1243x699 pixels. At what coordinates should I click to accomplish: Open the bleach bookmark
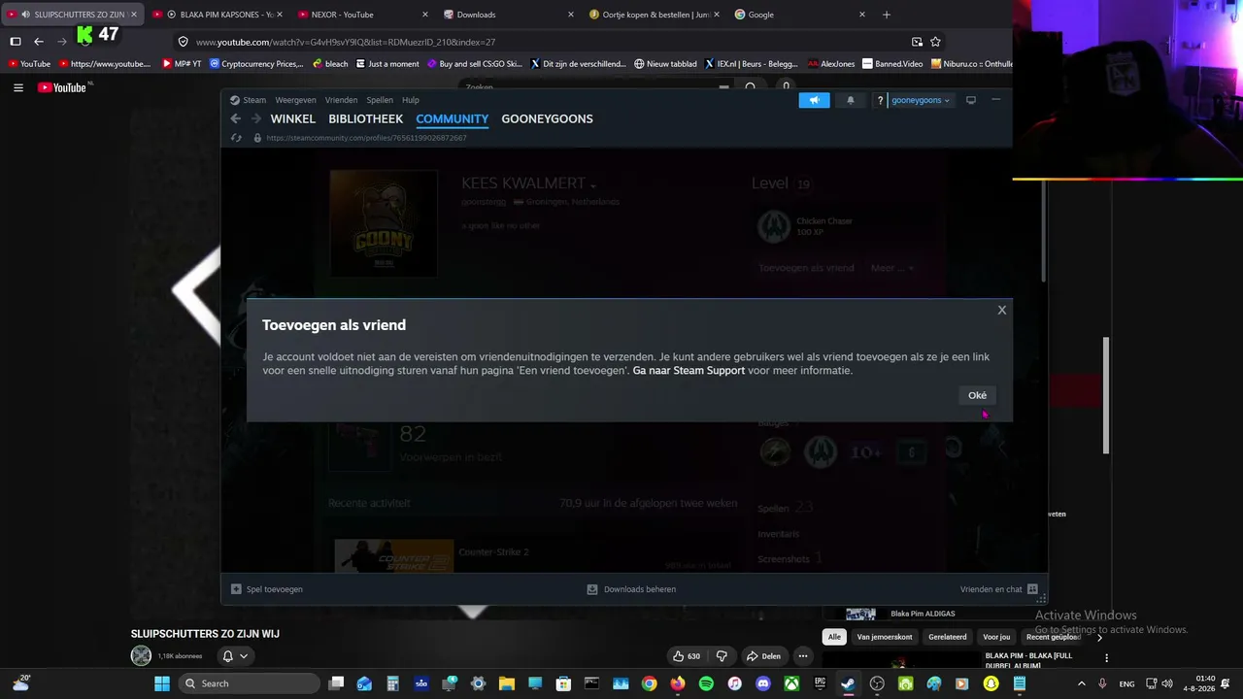(x=330, y=64)
